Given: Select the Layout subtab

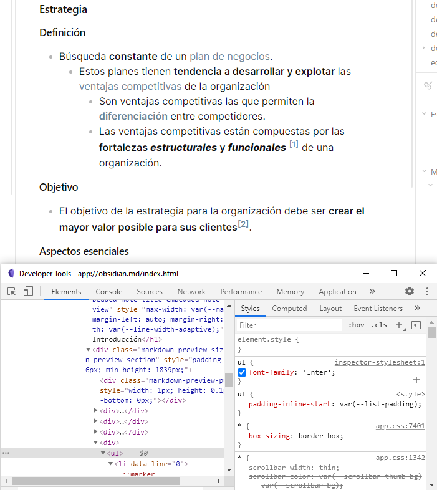Looking at the screenshot, I should coord(330,309).
